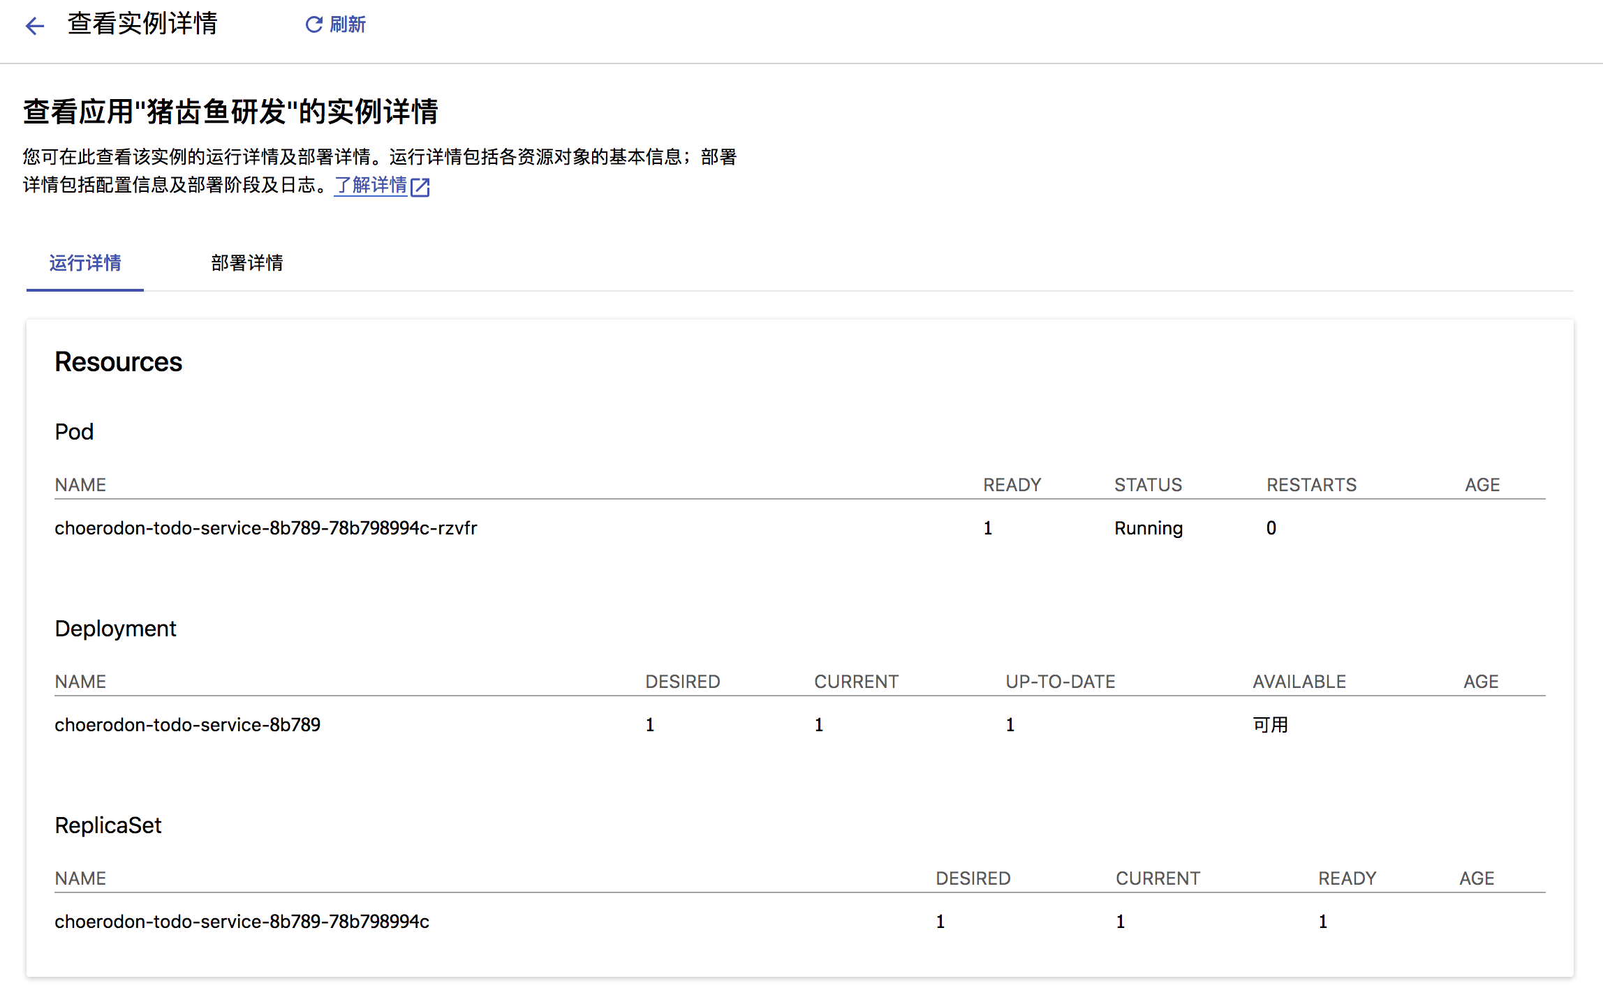This screenshot has width=1603, height=988.
Task: Switch to the 运行详情 tab
Action: (85, 263)
